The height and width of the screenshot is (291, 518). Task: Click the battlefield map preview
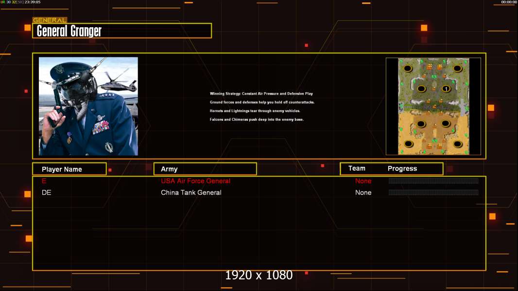(x=433, y=106)
